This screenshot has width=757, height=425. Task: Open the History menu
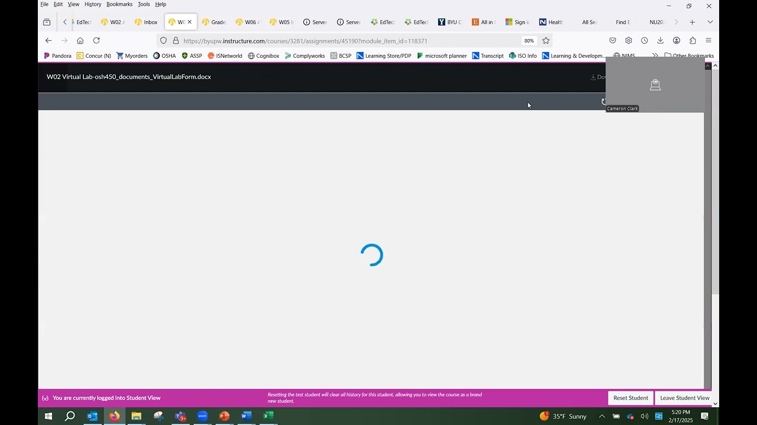tap(93, 4)
